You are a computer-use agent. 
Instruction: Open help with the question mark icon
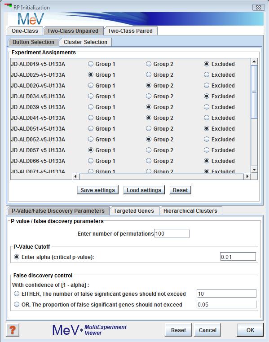click(13, 330)
